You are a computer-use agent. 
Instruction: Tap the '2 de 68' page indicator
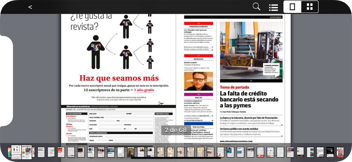pyautogui.click(x=176, y=130)
